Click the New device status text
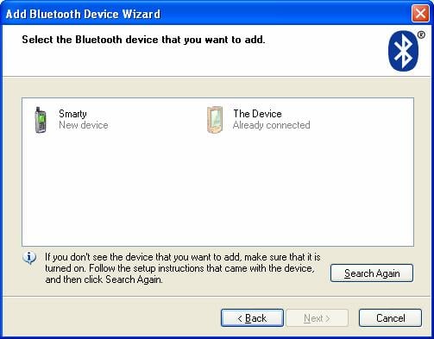The width and height of the screenshot is (434, 339). click(84, 125)
